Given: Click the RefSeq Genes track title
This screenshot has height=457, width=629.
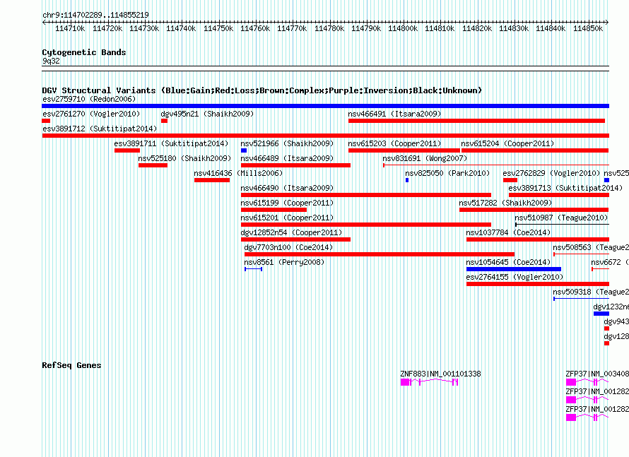Looking at the screenshot, I should point(72,365).
